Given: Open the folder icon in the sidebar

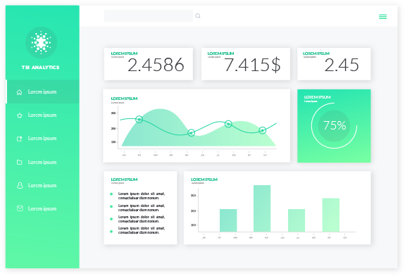Looking at the screenshot, I should pos(20,162).
